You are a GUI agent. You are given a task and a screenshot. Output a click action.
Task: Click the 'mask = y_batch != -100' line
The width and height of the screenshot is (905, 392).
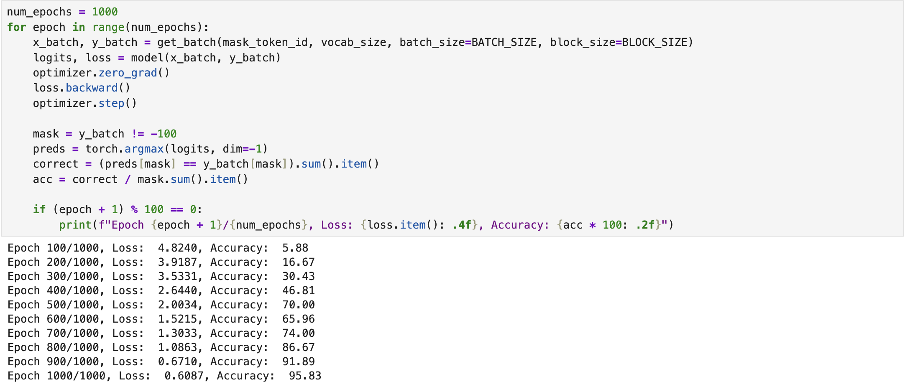pyautogui.click(x=105, y=134)
